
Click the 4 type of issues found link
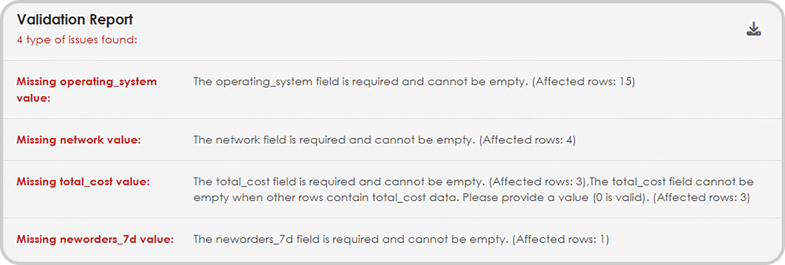(77, 40)
